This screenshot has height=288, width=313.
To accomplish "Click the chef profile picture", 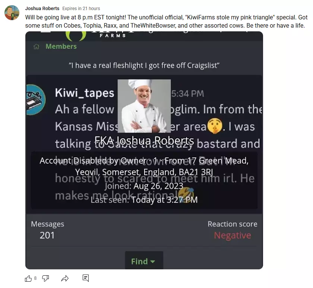I will [144, 106].
